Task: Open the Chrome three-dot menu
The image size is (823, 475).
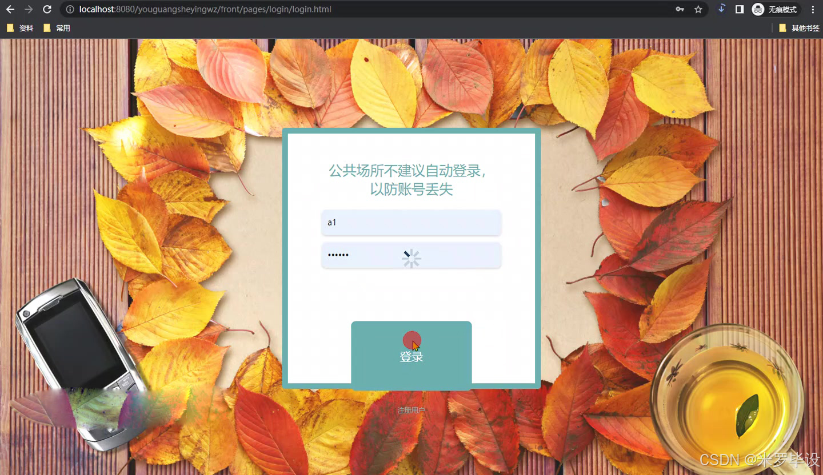Action: 813,9
